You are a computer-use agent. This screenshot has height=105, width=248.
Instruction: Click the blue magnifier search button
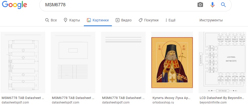223,5
